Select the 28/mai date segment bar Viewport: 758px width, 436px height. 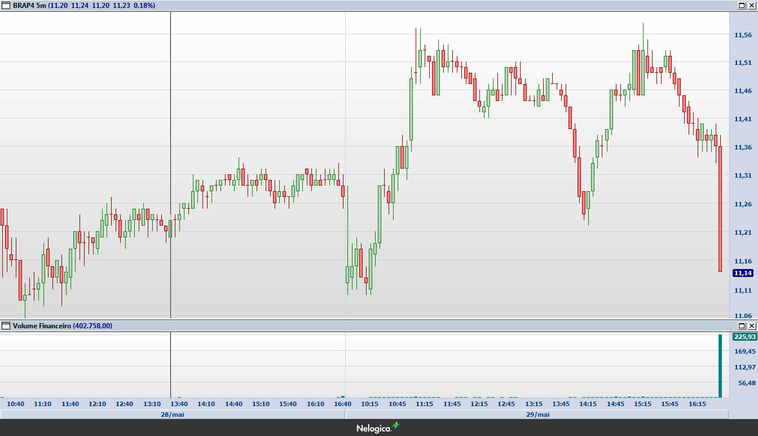coord(172,415)
